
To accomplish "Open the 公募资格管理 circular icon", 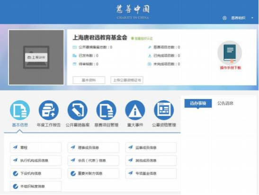I will click(164, 110).
